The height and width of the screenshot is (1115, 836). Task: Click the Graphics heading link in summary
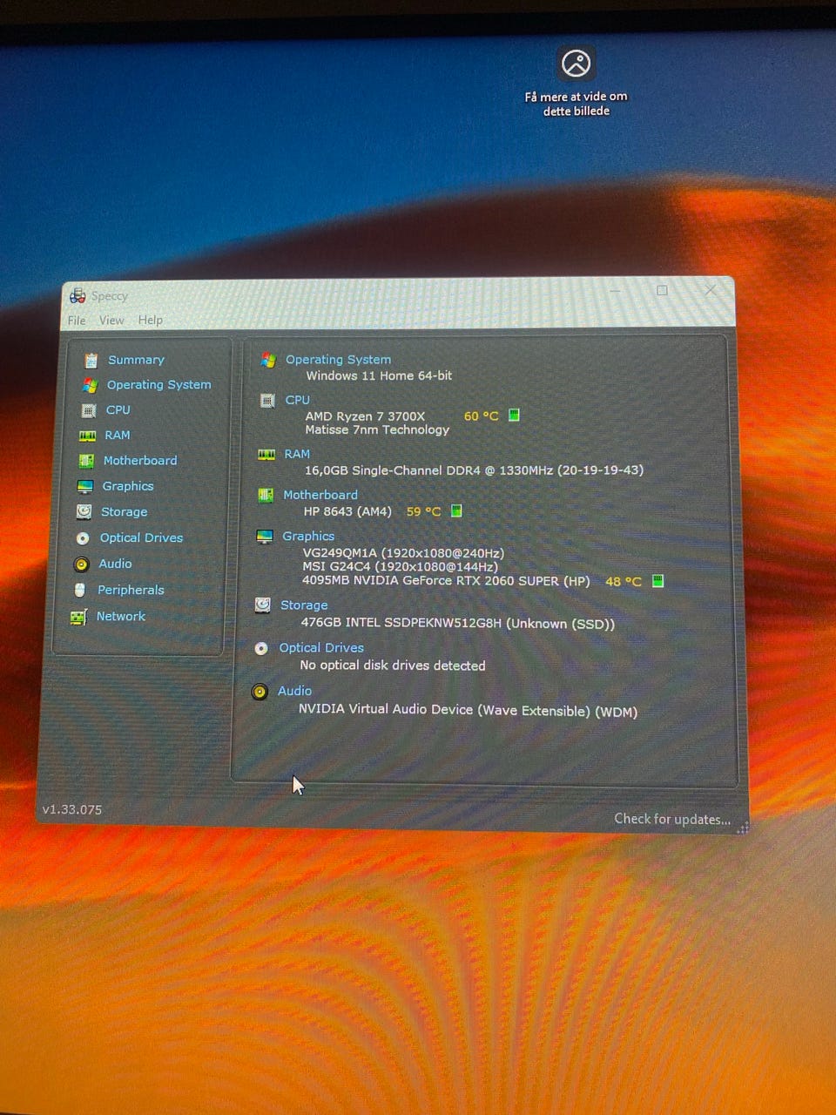[x=308, y=537]
